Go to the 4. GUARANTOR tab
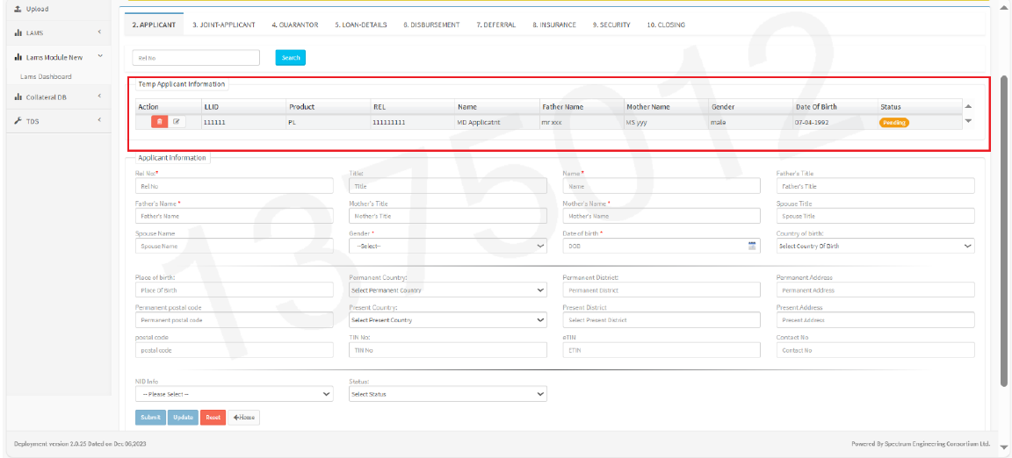Image resolution: width=1012 pixels, height=458 pixels. [x=295, y=25]
